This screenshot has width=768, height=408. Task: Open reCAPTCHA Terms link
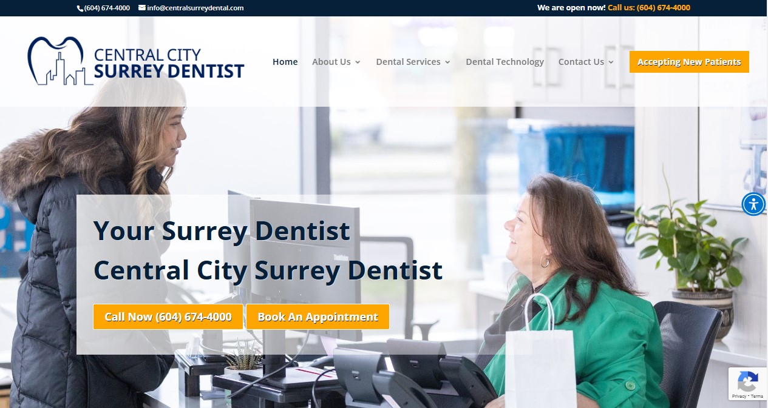(x=757, y=396)
